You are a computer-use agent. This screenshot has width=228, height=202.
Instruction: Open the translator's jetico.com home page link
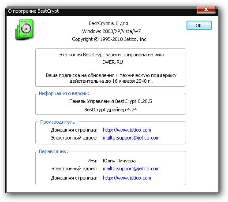(x=127, y=178)
